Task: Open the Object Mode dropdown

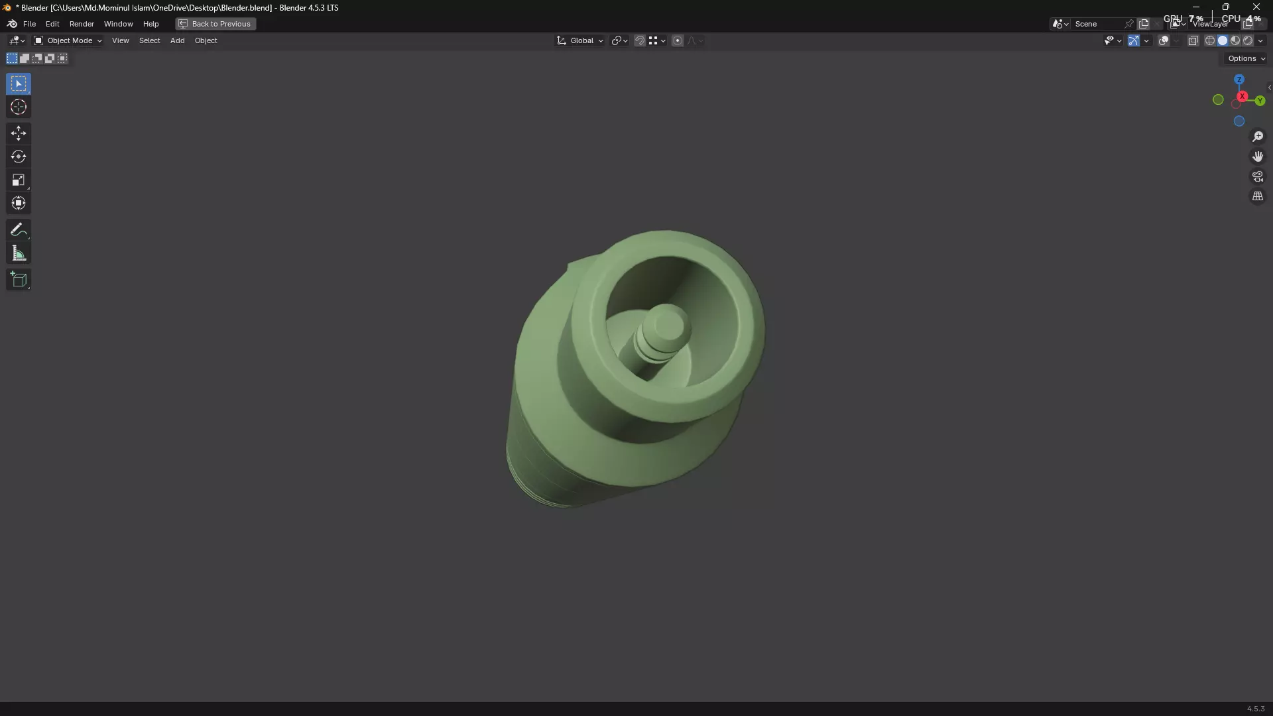Action: coord(68,41)
